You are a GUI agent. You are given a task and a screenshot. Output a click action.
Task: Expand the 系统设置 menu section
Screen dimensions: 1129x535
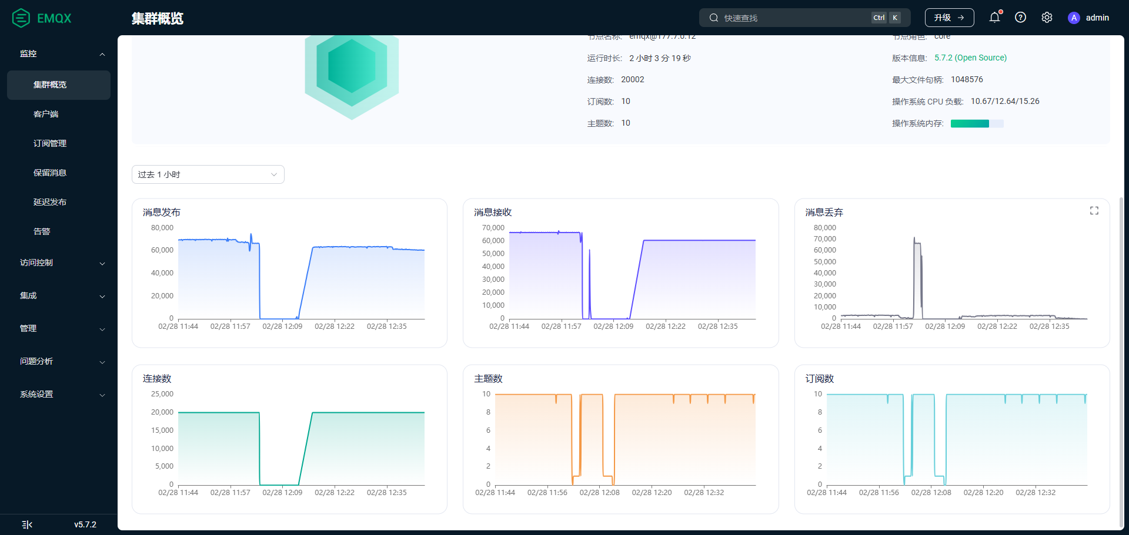pos(59,395)
